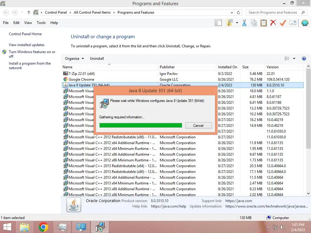Select the 7-Zip 22.01 (x64) row

tap(183, 73)
